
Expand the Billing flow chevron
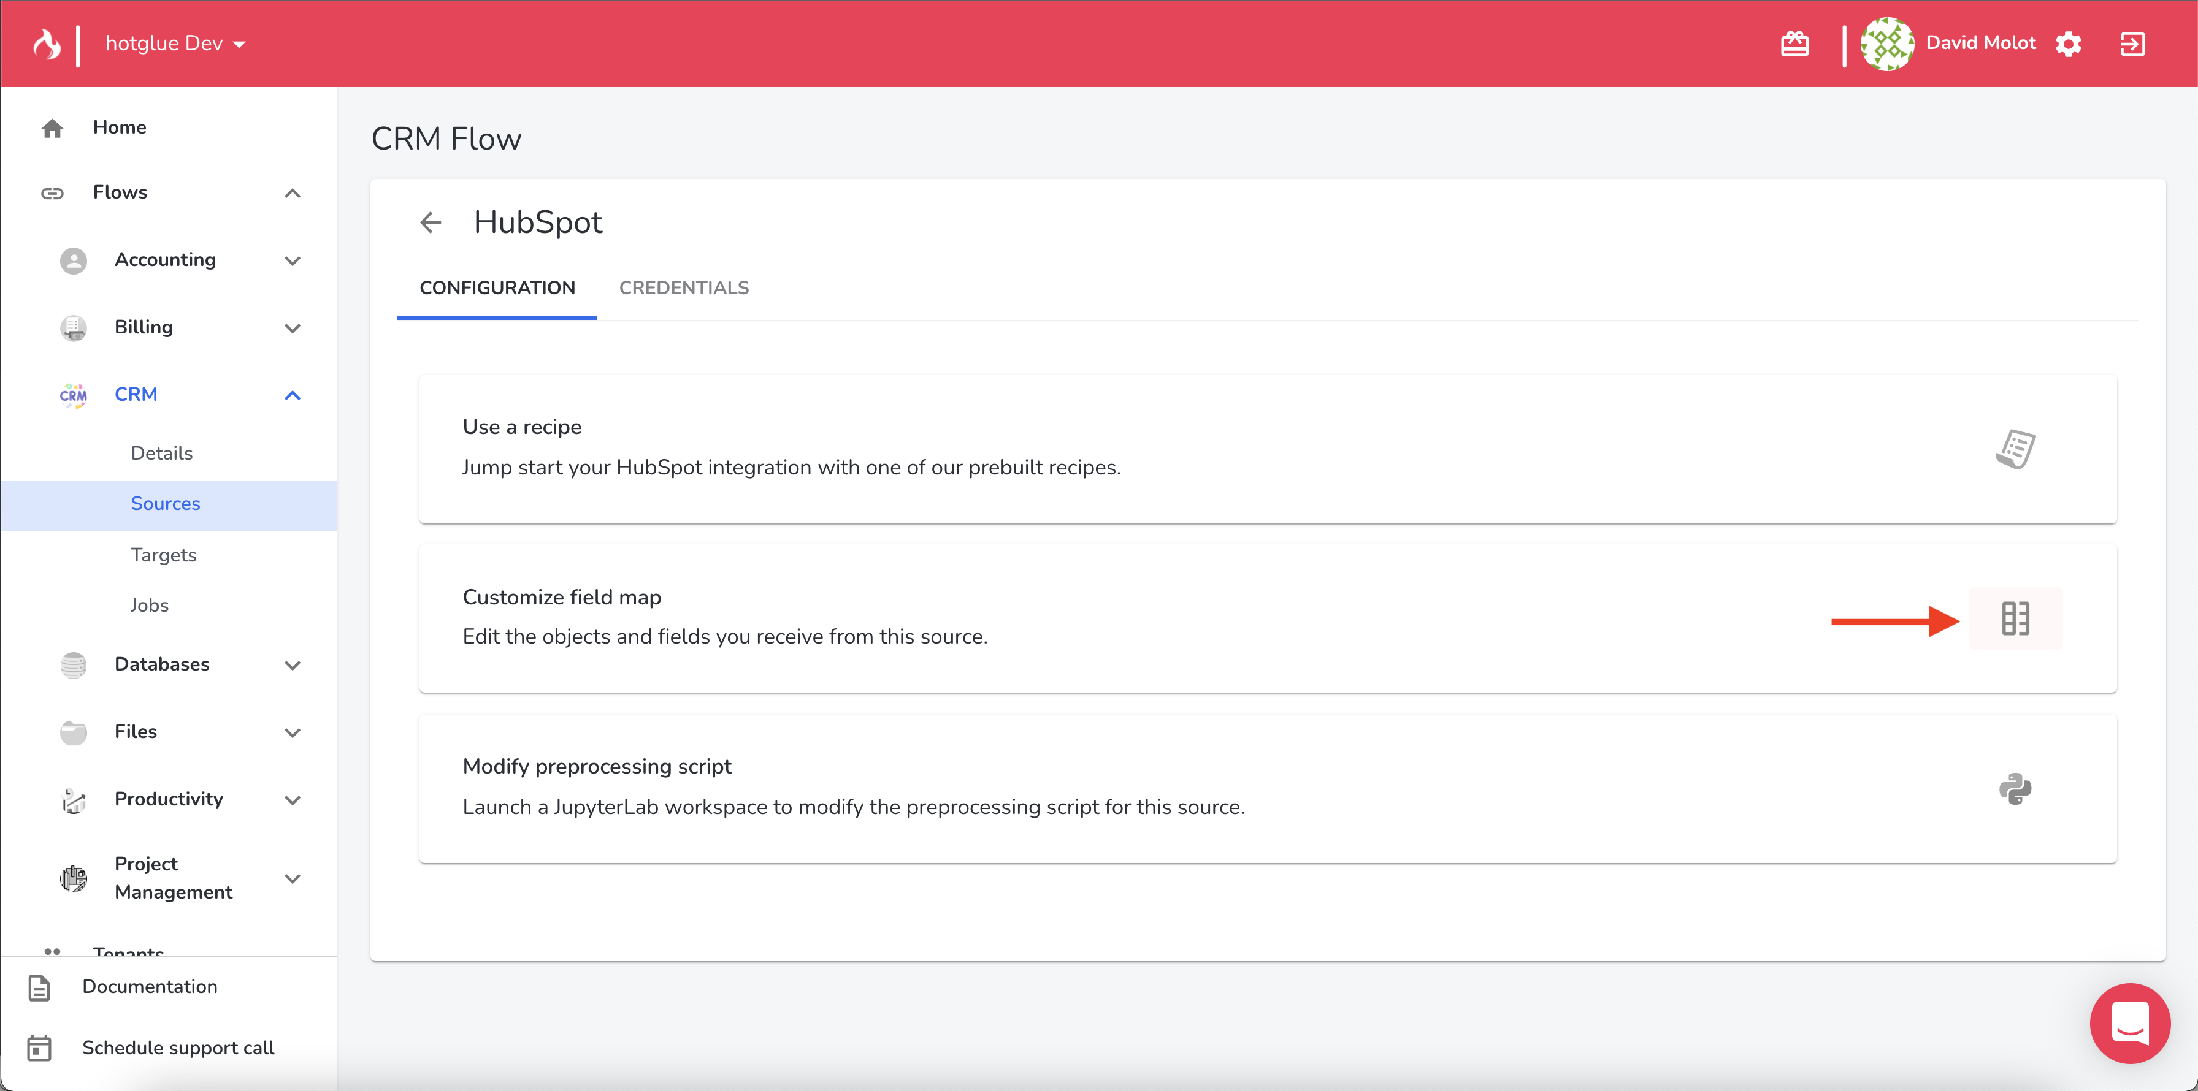(293, 327)
